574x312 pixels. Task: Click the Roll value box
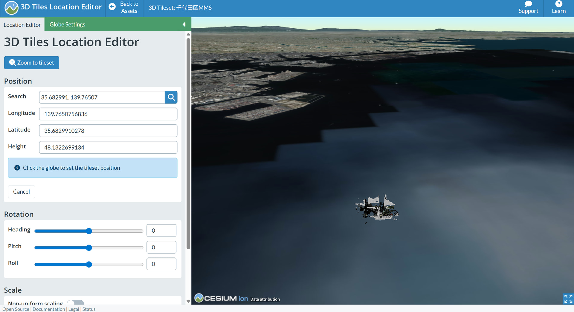coord(161,264)
